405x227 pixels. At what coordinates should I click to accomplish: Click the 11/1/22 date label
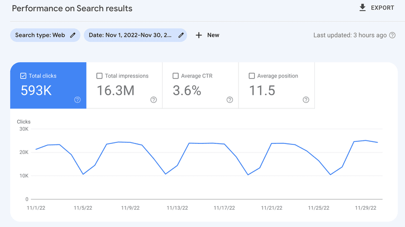point(36,208)
